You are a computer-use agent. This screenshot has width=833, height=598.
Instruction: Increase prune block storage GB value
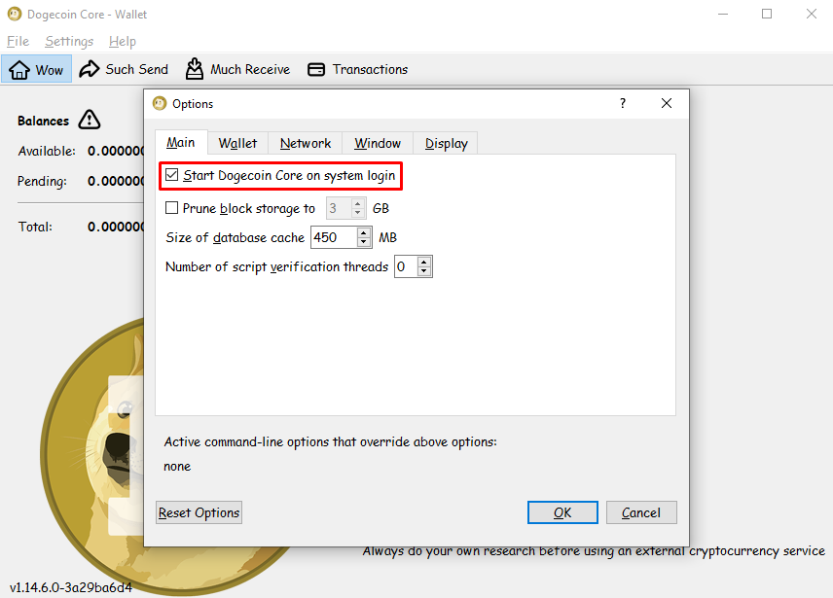358,203
